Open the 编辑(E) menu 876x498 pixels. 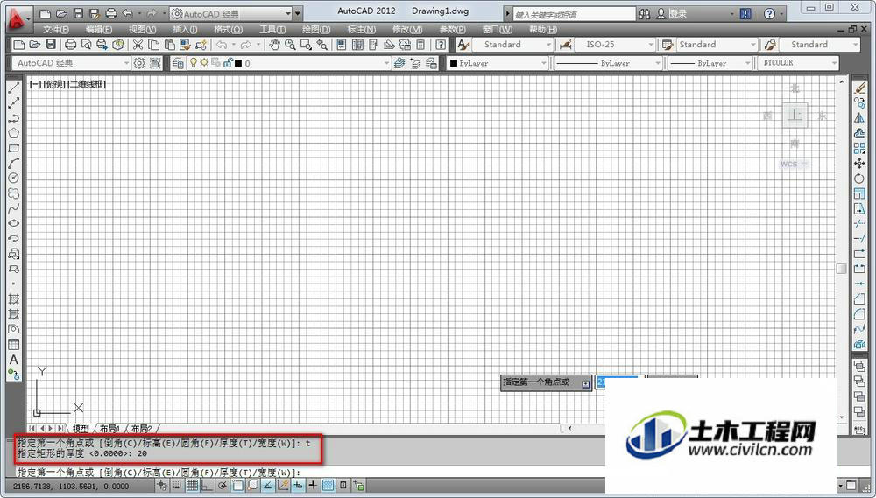coord(99,30)
